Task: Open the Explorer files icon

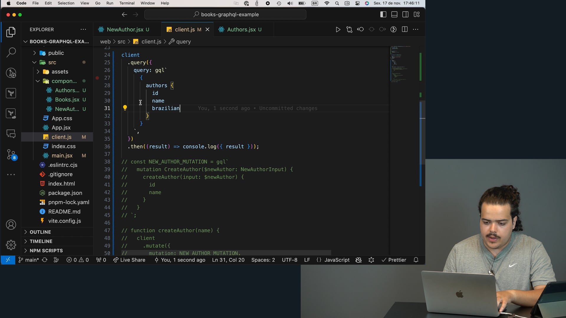Action: [x=11, y=32]
